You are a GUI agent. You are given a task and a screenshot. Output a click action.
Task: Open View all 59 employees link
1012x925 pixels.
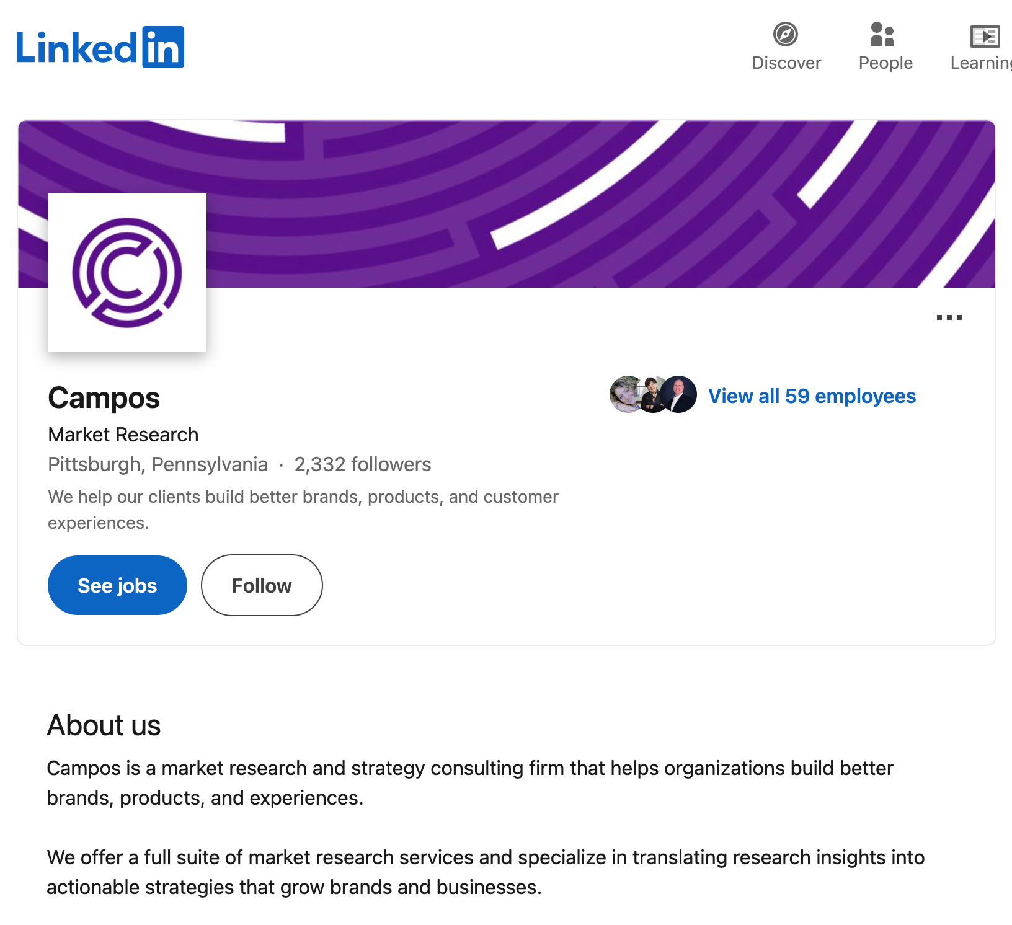point(812,396)
